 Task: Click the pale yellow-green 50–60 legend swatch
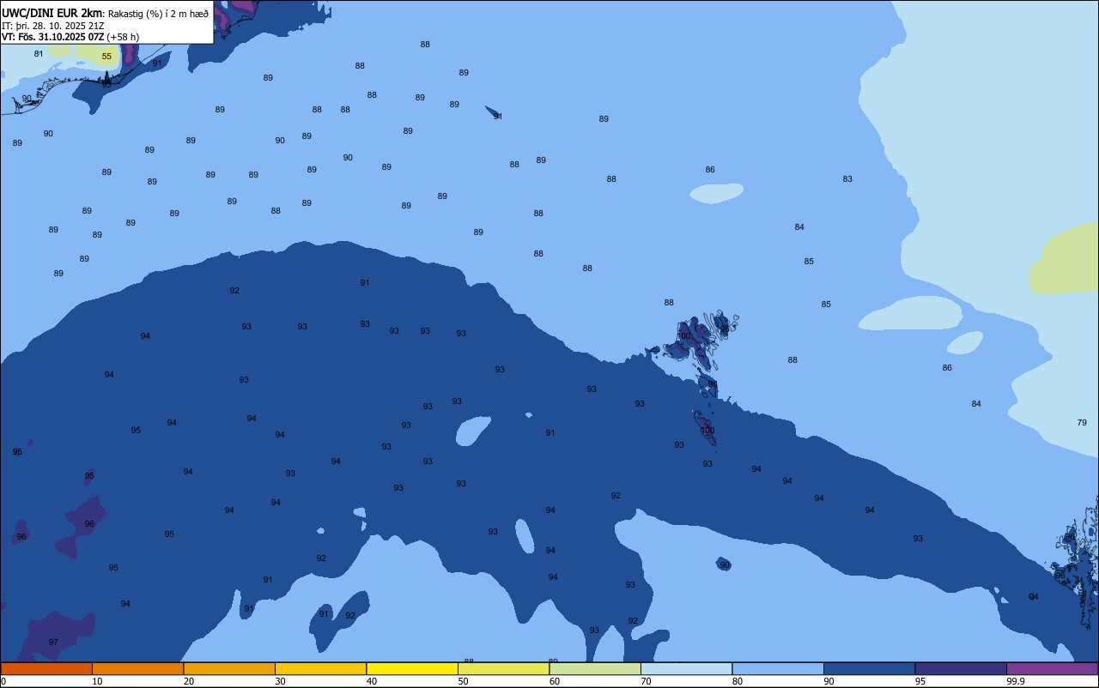pyautogui.click(x=503, y=668)
